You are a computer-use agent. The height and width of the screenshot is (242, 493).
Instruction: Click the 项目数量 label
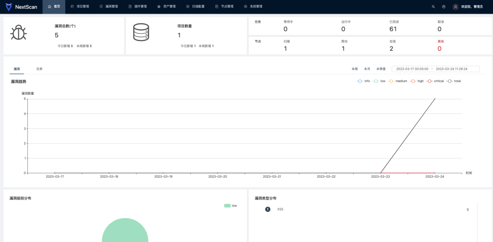pos(184,26)
